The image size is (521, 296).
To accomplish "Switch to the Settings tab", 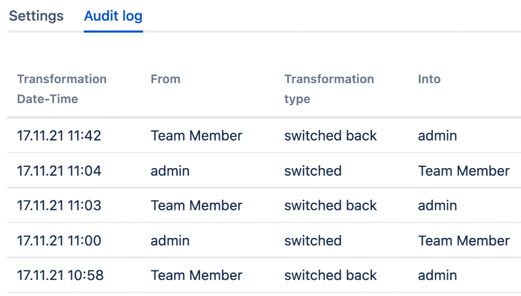I will (36, 16).
